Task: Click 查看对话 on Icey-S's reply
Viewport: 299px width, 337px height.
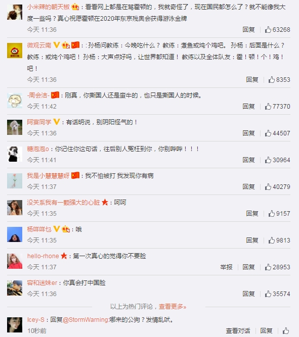Action: 238,330
